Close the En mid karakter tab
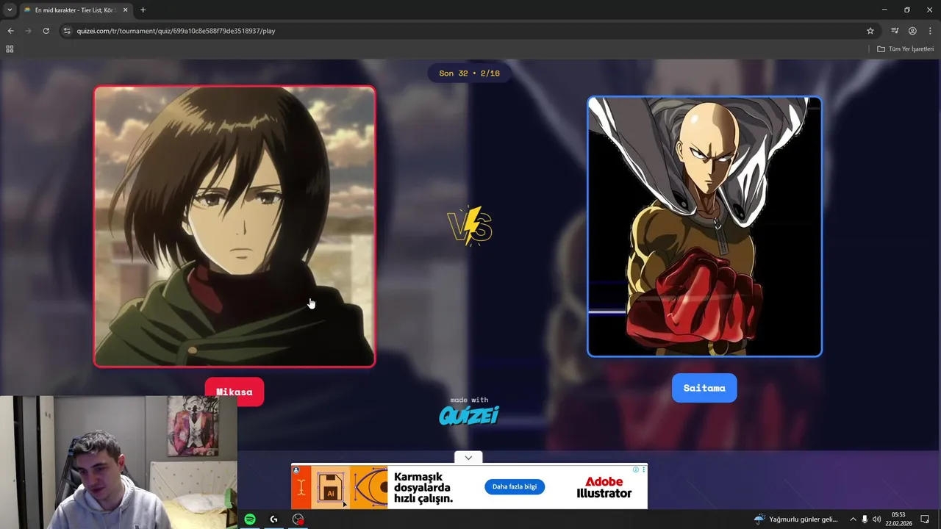 tap(125, 10)
